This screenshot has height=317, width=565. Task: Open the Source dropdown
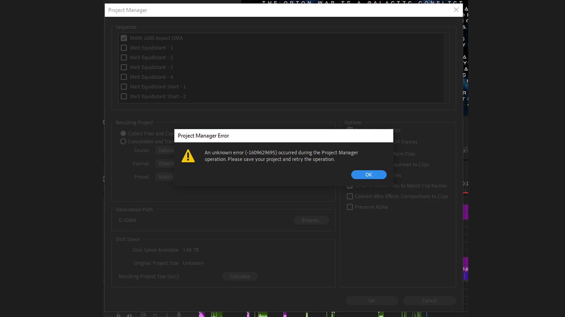pyautogui.click(x=165, y=150)
